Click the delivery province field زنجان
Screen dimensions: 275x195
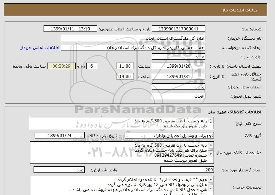click(x=178, y=87)
